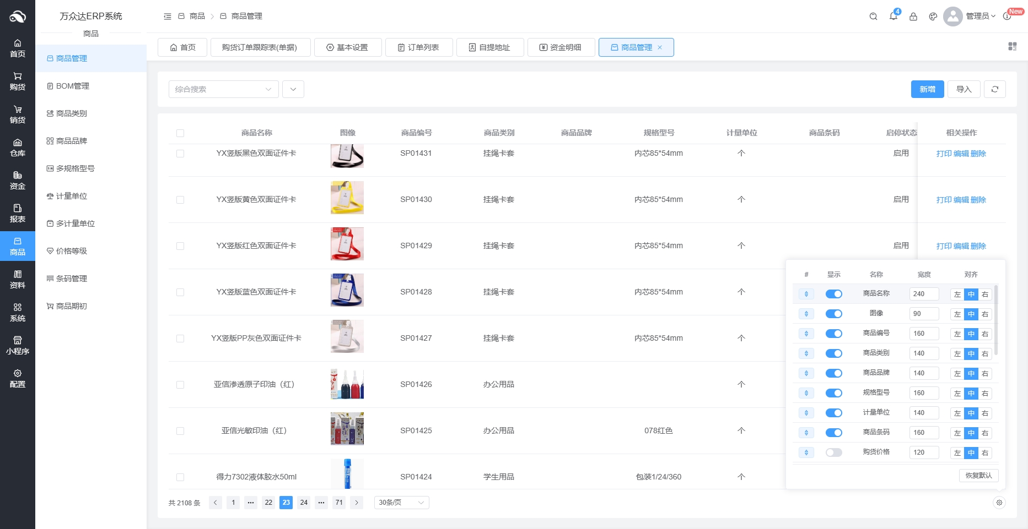
Task: Click the 商品名称 width input field
Action: (923, 294)
